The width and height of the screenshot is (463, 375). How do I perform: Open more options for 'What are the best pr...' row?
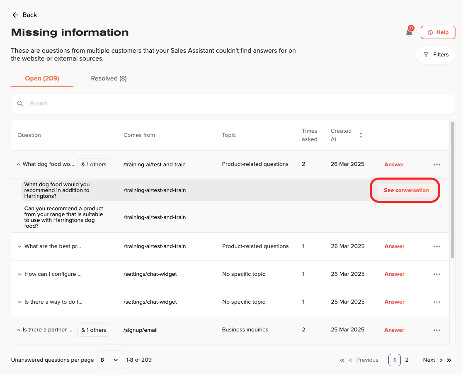click(x=437, y=246)
